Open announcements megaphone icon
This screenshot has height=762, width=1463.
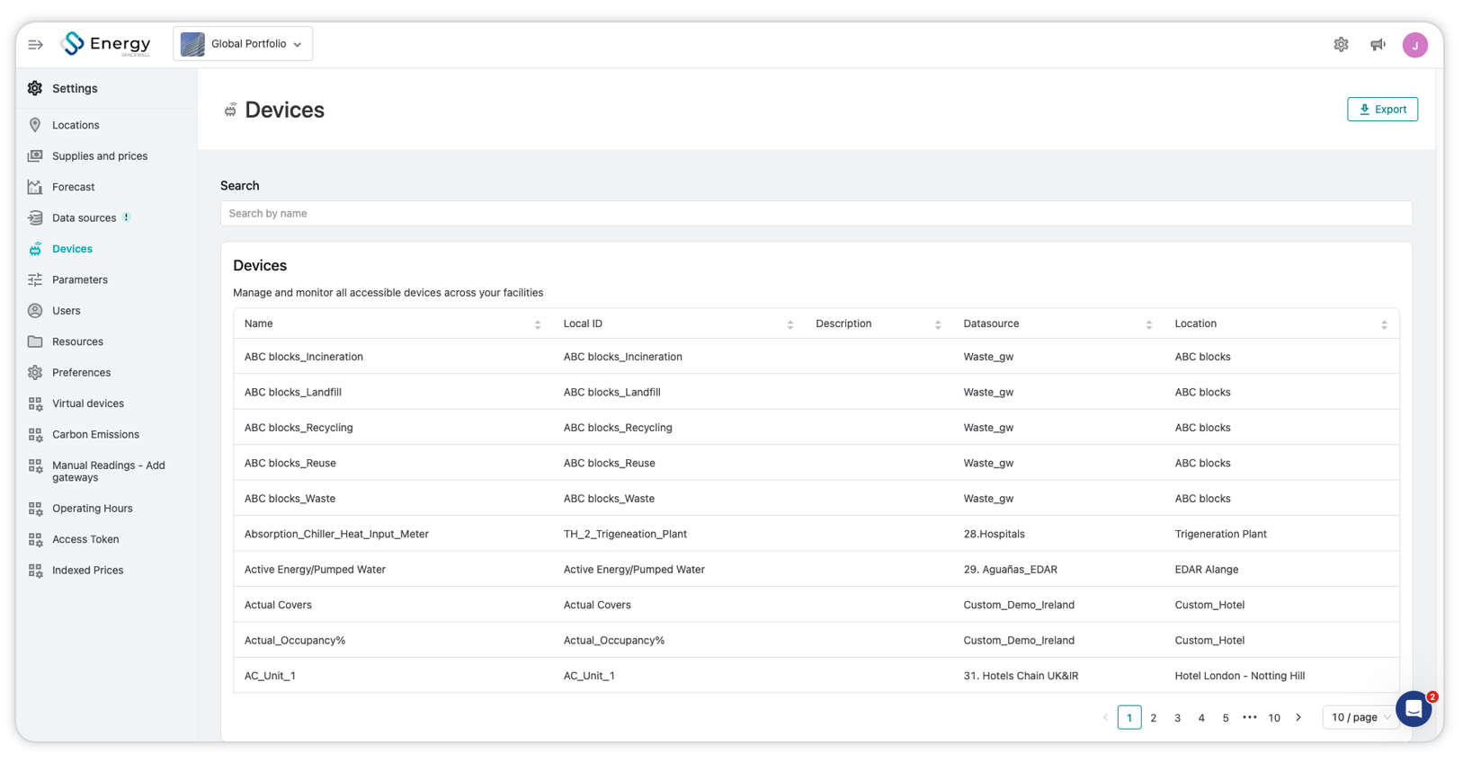[1378, 44]
